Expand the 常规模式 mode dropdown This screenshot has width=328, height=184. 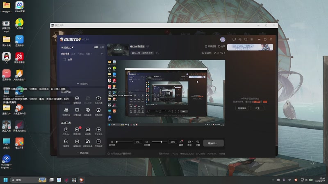tap(67, 47)
